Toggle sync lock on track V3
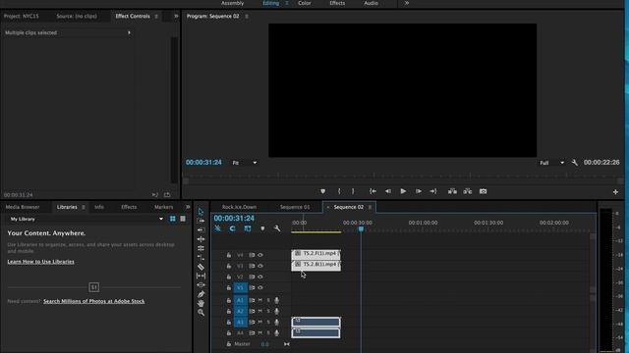Viewport: 629px width, 353px height. click(252, 266)
